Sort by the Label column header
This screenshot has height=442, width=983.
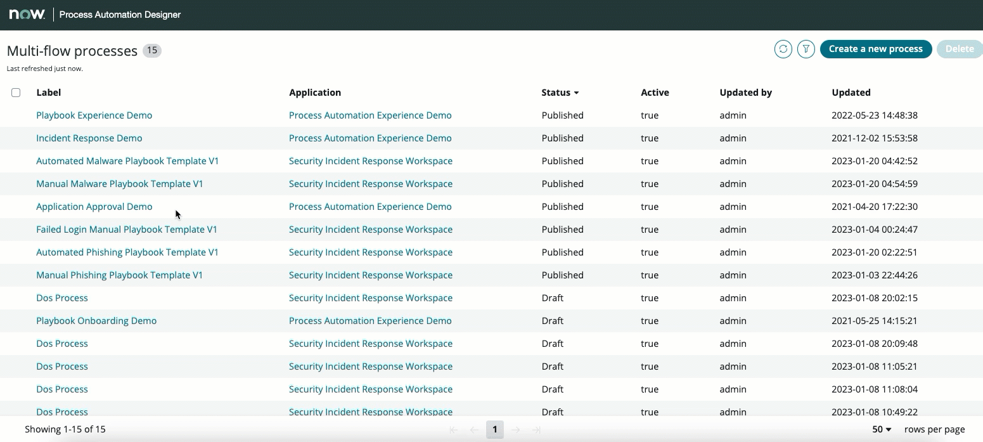(x=49, y=93)
